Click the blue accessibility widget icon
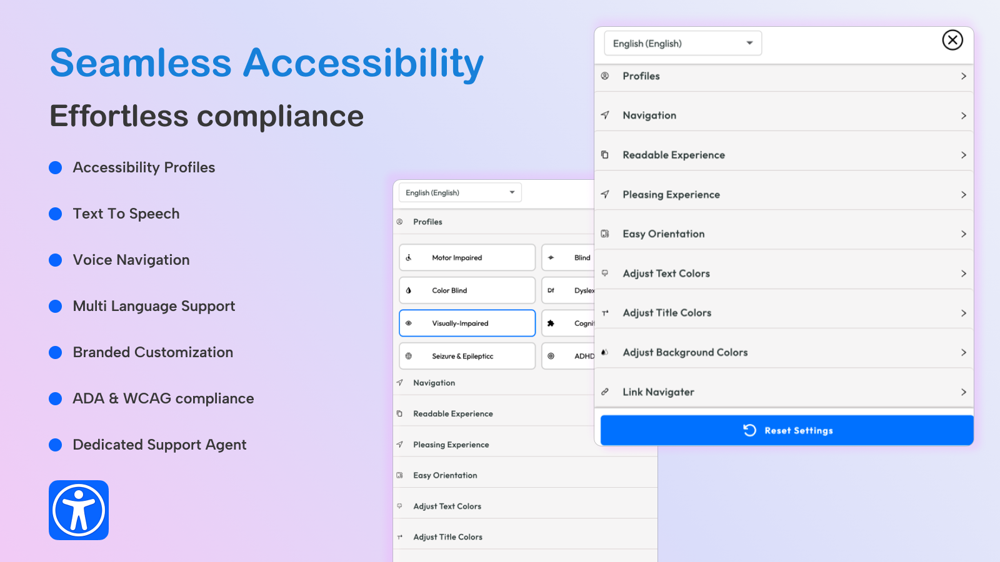The width and height of the screenshot is (1000, 562). [79, 510]
